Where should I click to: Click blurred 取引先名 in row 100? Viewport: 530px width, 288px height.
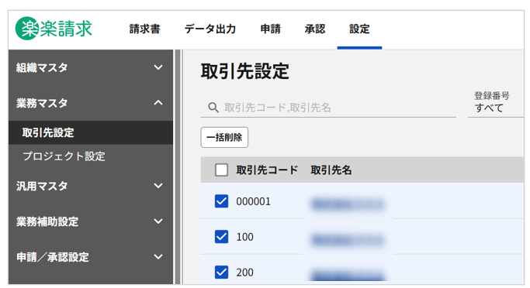348,240
